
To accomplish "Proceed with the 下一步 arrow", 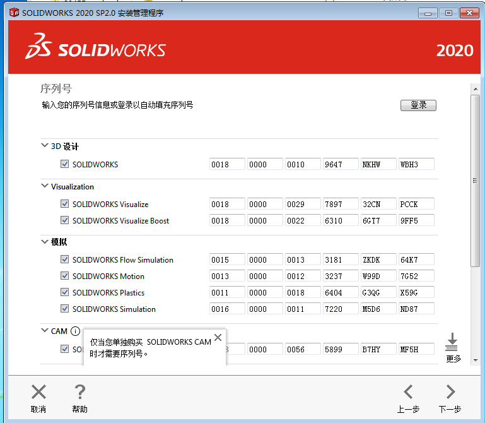I will [450, 392].
